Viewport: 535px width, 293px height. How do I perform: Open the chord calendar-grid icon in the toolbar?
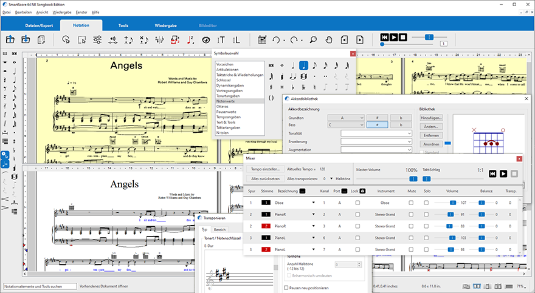[262, 40]
